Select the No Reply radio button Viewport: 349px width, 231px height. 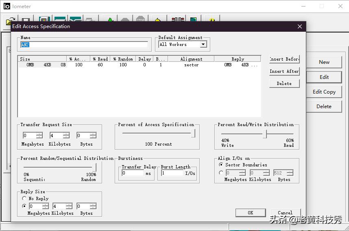(x=24, y=198)
